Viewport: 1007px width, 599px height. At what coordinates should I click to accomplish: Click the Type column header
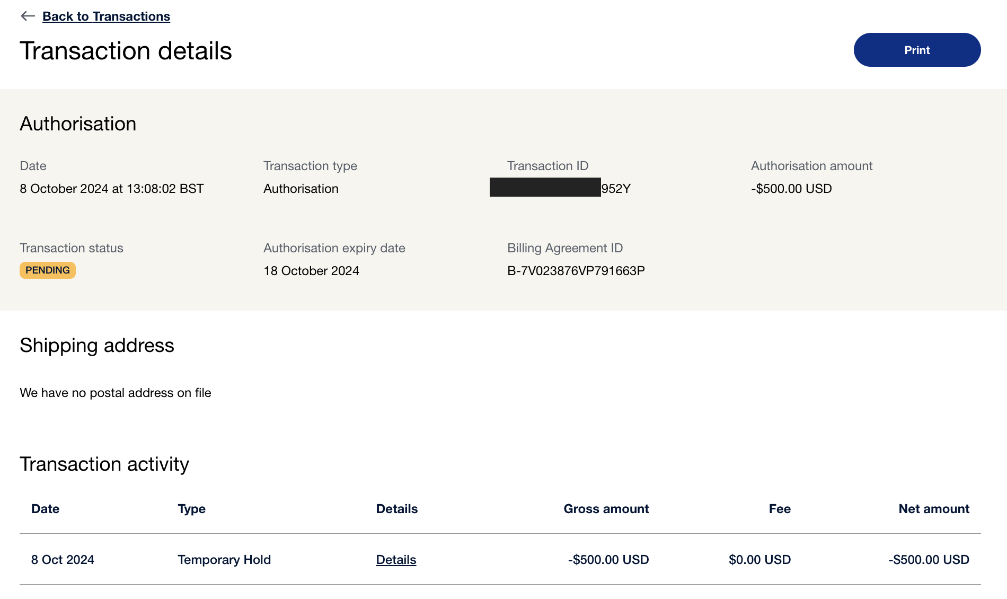191,509
